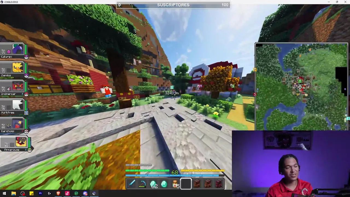Image resolution: width=350 pixels, height=197 pixels.
Task: Click Incineroar's held item icon
Action: click(x=9, y=89)
